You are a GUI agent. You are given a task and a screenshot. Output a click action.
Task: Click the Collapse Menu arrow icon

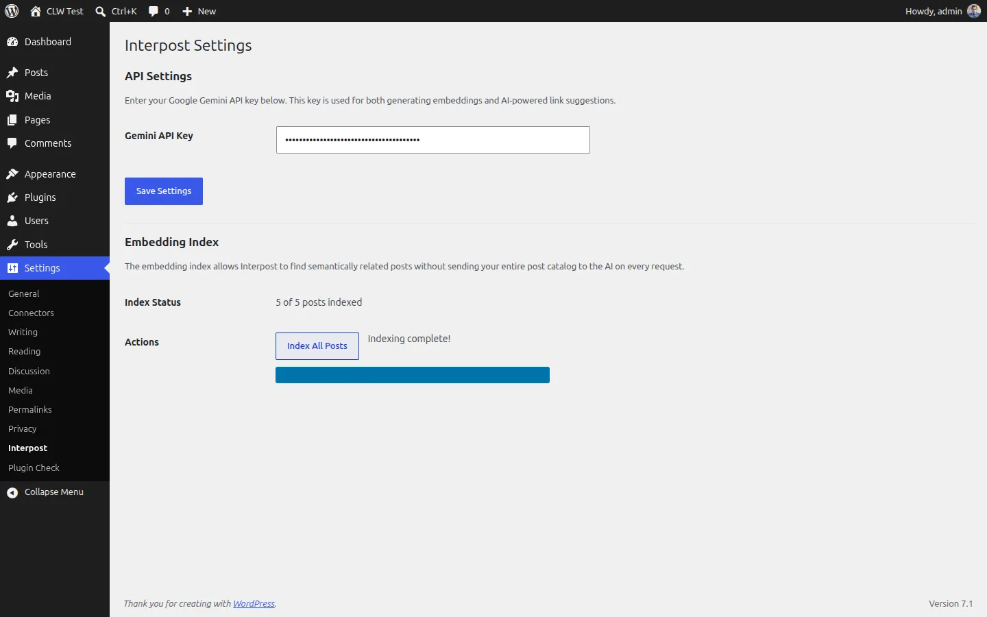(12, 492)
